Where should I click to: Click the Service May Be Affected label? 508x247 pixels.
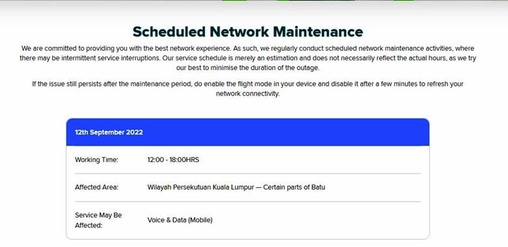pos(98,220)
